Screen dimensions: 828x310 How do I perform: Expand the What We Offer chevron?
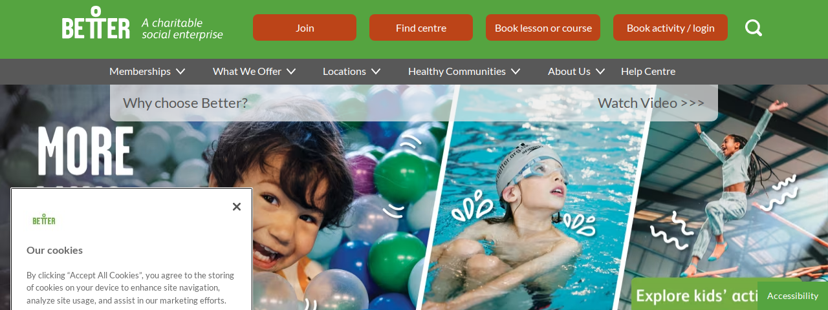[291, 72]
